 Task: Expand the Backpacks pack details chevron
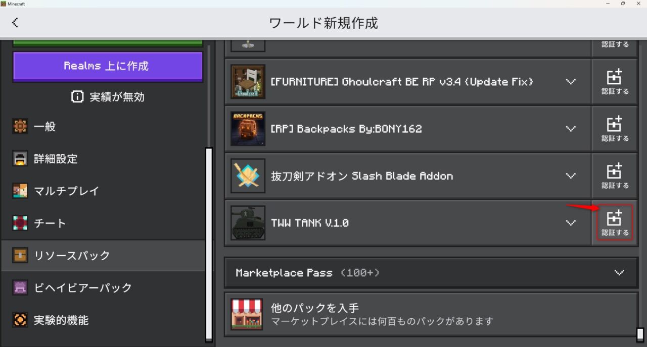pyautogui.click(x=571, y=129)
